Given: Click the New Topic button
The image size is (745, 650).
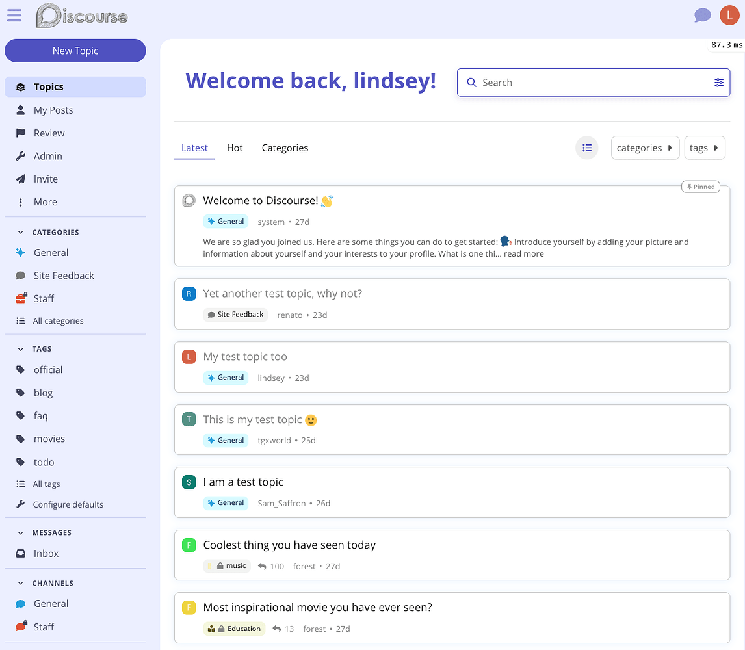Looking at the screenshot, I should tap(75, 51).
